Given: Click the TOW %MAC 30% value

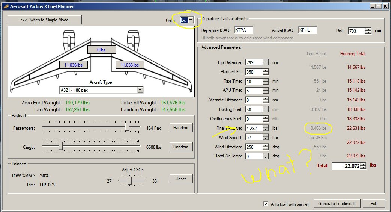Looking at the screenshot, I should point(44,176).
